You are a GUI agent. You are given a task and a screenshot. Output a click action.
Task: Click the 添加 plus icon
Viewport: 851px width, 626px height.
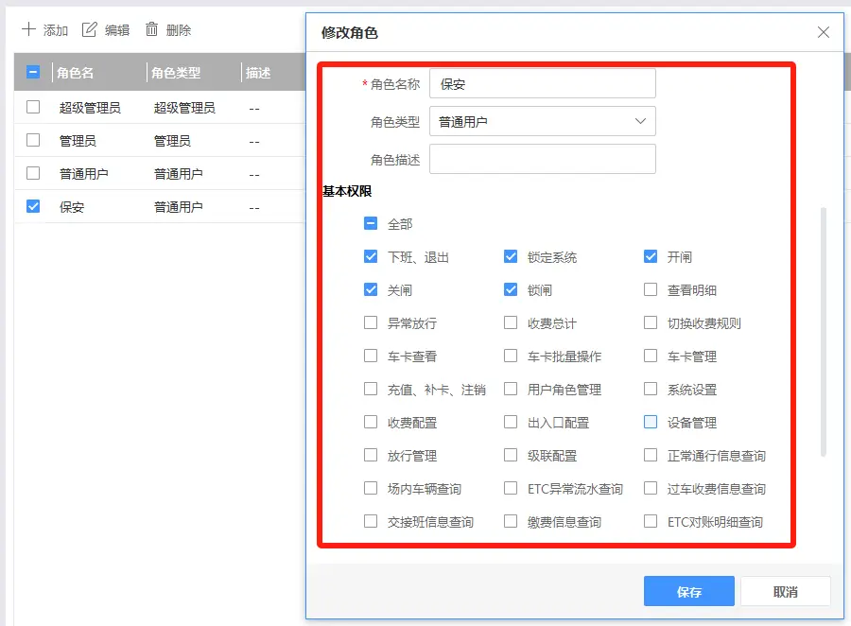click(28, 29)
